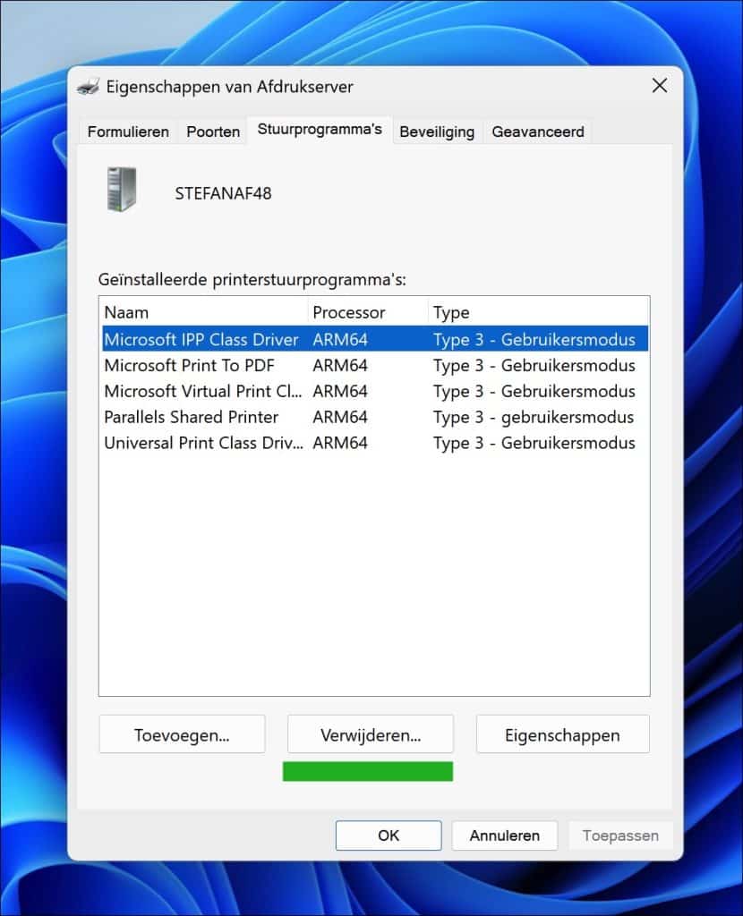Open the Poorten tab
This screenshot has width=743, height=916.
tap(213, 131)
